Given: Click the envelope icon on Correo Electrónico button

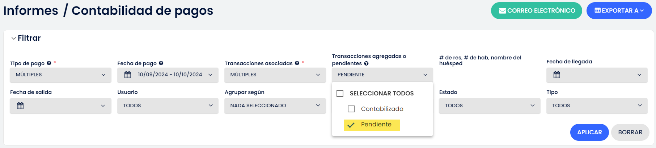Looking at the screenshot, I should (502, 11).
